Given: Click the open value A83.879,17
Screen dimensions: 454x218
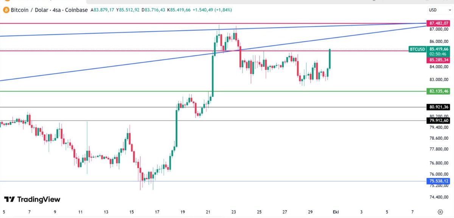Looking at the screenshot, I should (x=103, y=11).
